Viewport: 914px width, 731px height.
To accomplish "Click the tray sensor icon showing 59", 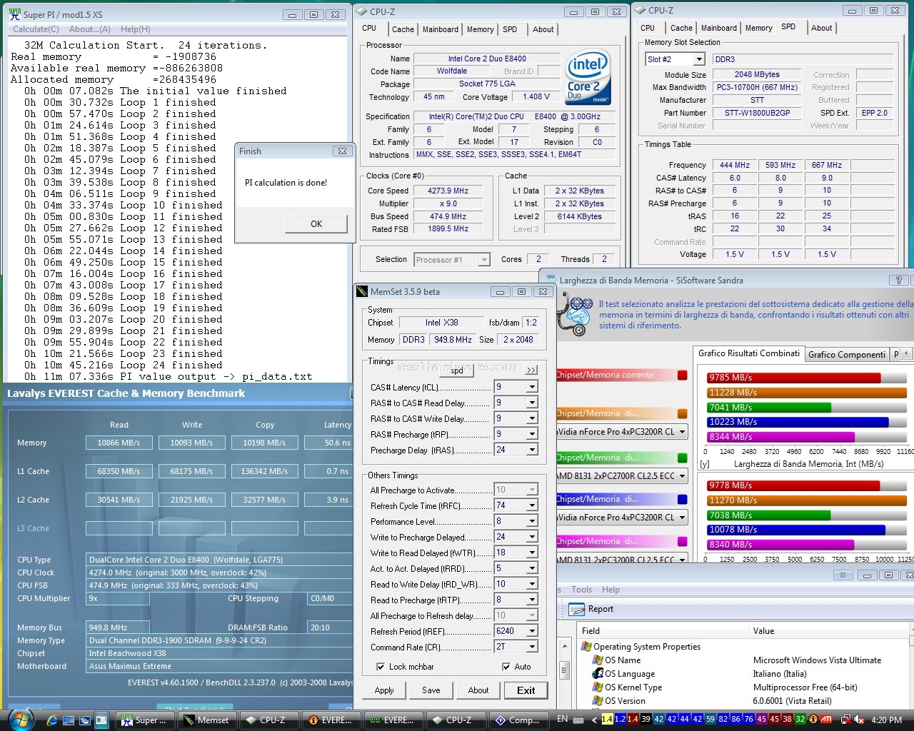I will coord(710,719).
